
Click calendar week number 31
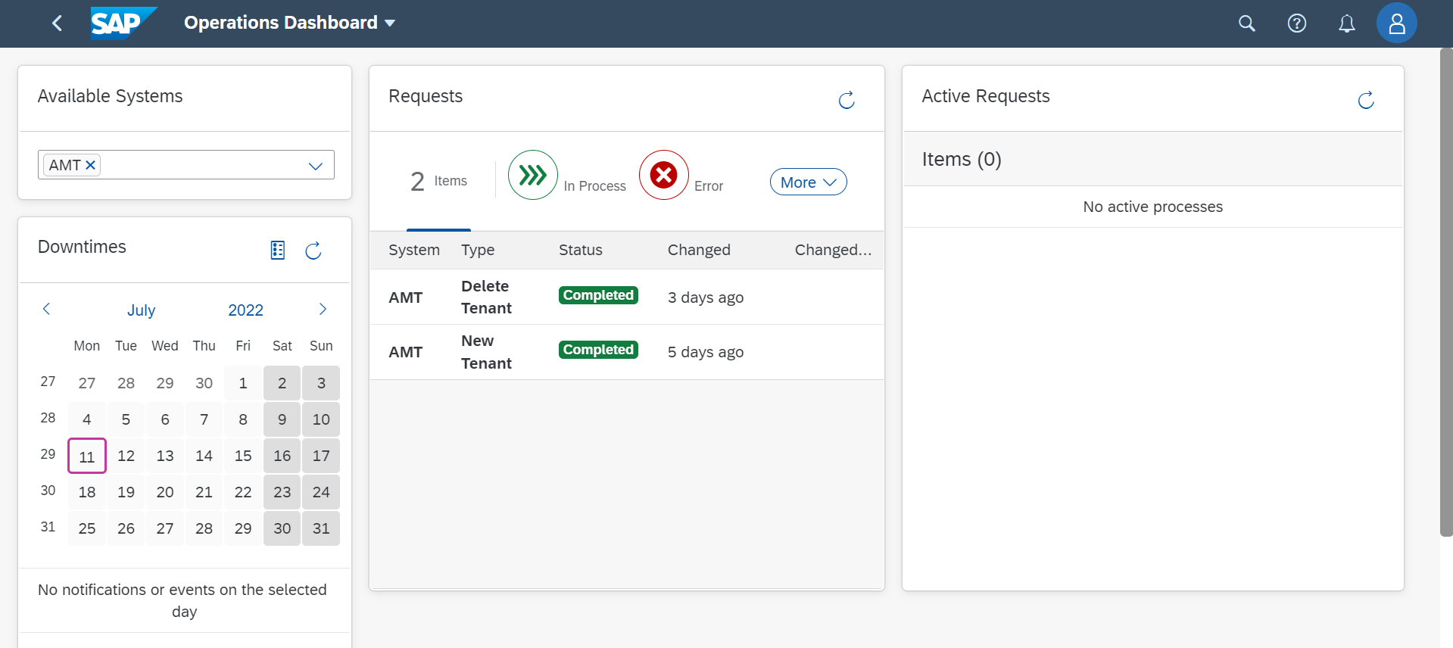tap(48, 527)
